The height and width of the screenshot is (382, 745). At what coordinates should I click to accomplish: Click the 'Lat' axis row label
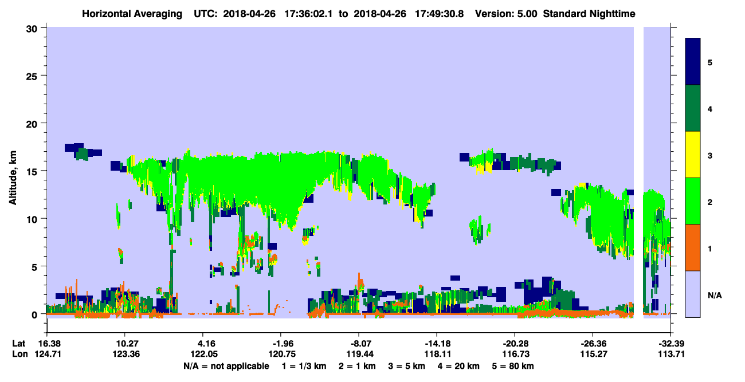tap(18, 344)
